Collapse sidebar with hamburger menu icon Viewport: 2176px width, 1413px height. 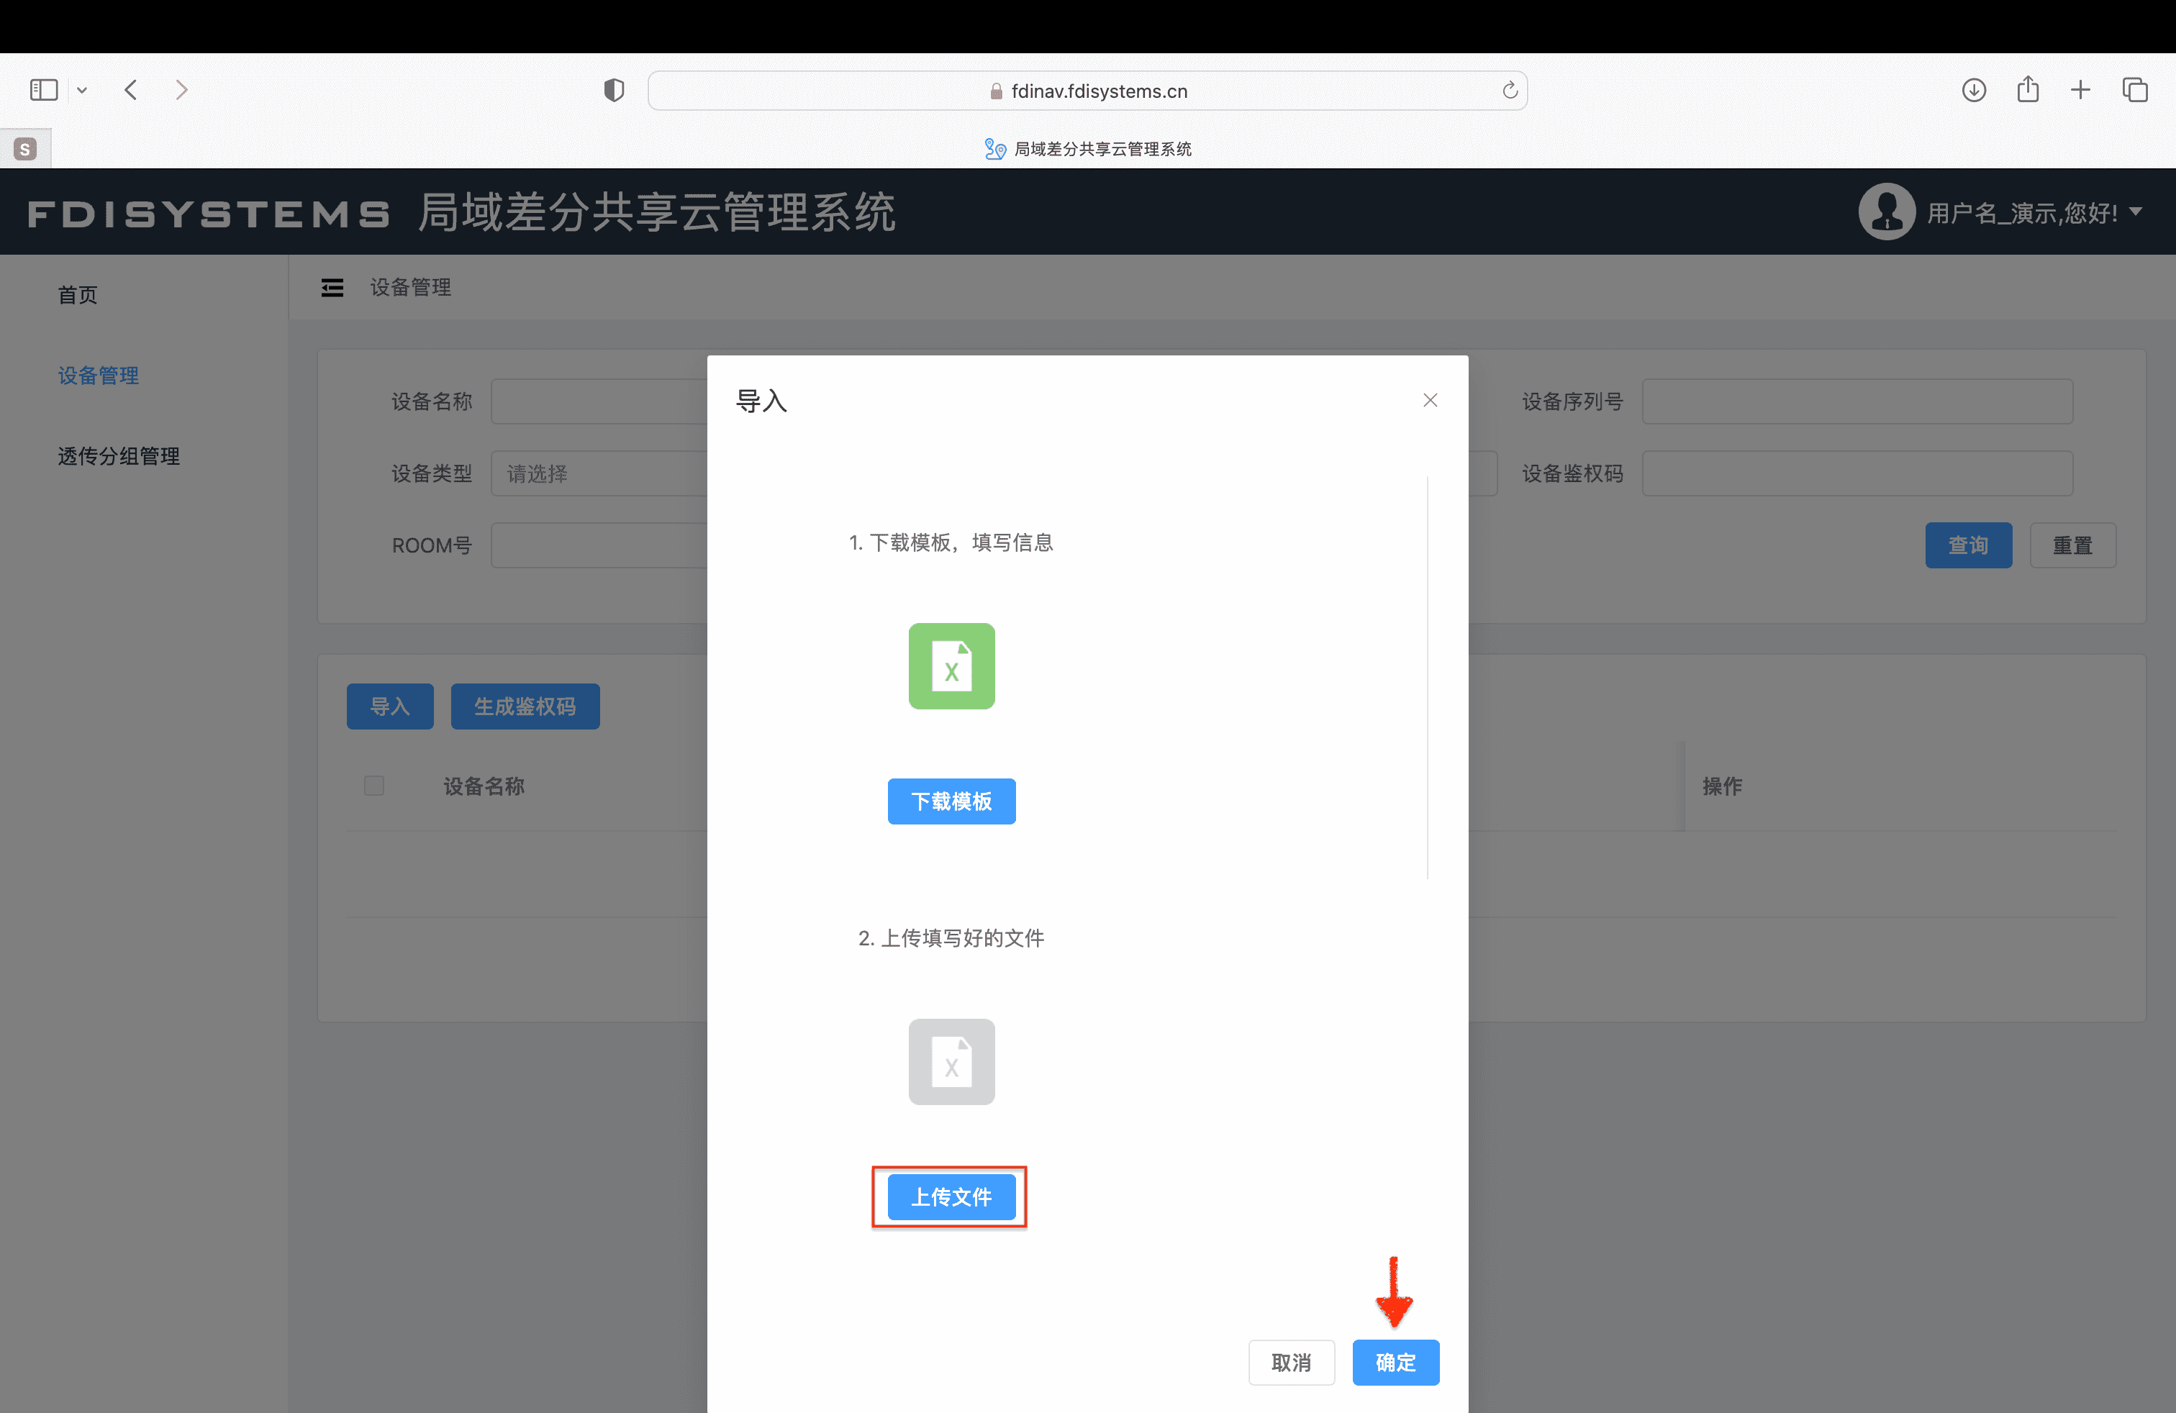click(332, 288)
